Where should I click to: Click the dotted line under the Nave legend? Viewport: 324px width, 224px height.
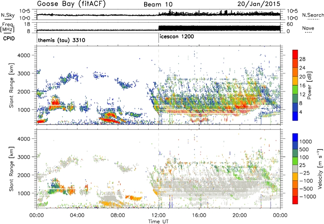308,33
